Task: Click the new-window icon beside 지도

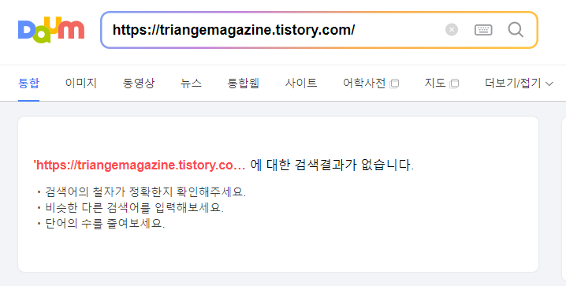Action: tap(454, 84)
